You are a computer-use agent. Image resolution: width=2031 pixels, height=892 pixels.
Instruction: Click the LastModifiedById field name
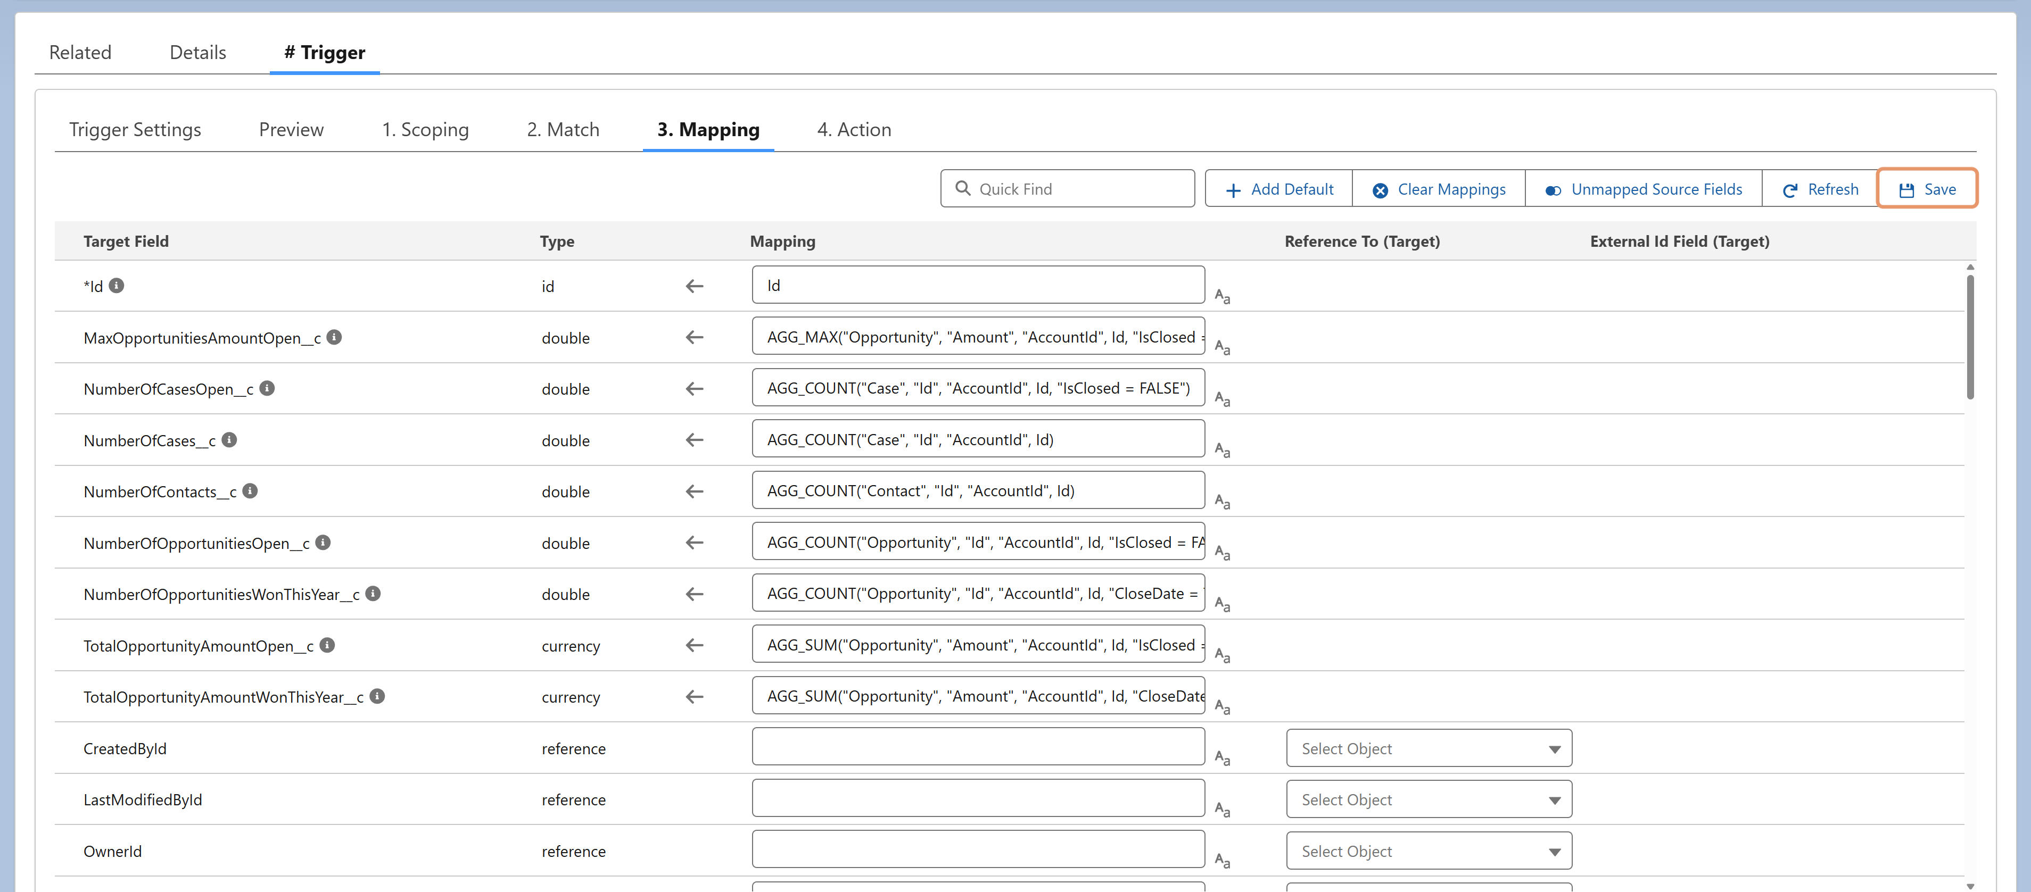tap(143, 800)
